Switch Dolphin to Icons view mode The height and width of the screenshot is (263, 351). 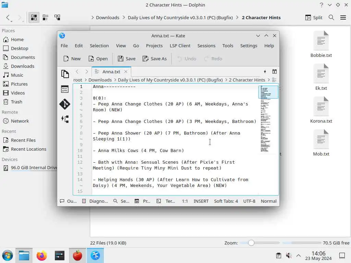coord(34,17)
